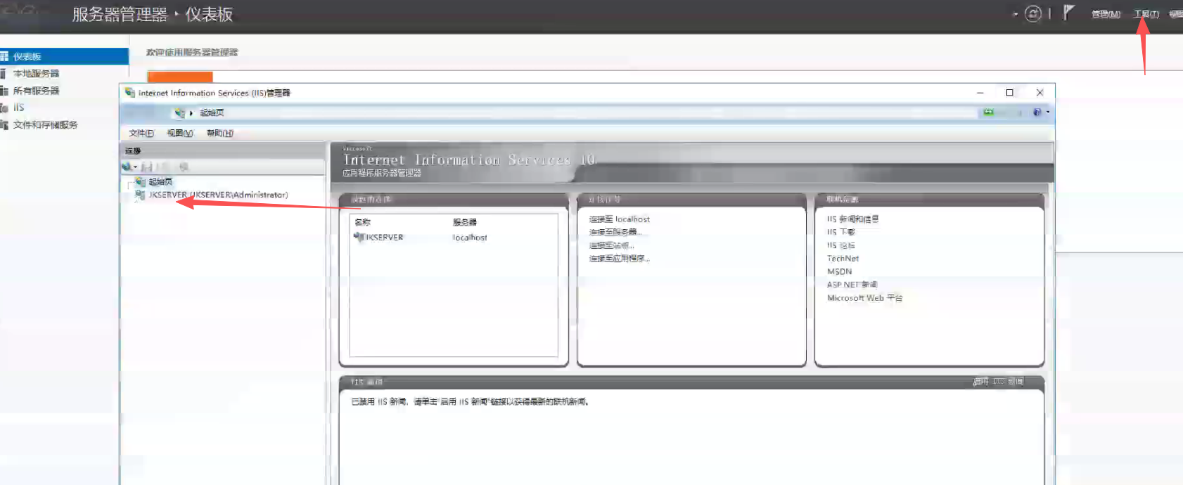Click the 起始页 icon in connections tree
This screenshot has height=485, width=1183.
(x=140, y=181)
